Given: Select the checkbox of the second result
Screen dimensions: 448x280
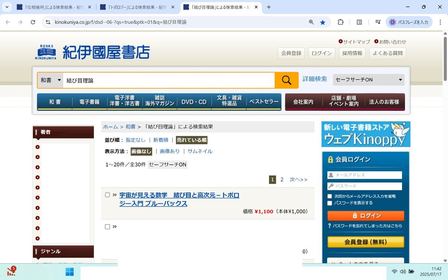Looking at the screenshot, I should coord(108,227).
